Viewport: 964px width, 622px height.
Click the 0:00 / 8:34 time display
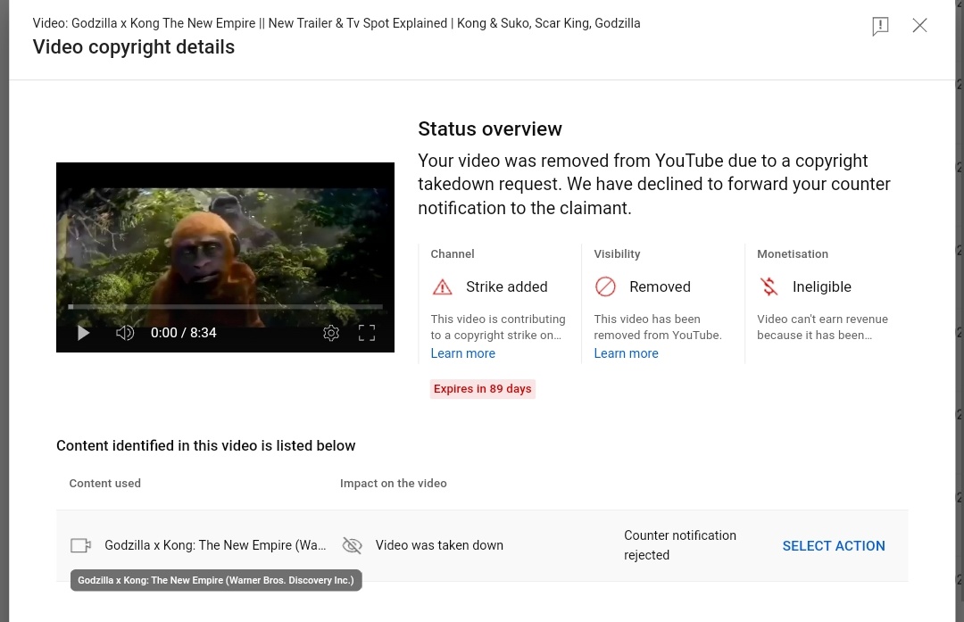[x=184, y=333]
